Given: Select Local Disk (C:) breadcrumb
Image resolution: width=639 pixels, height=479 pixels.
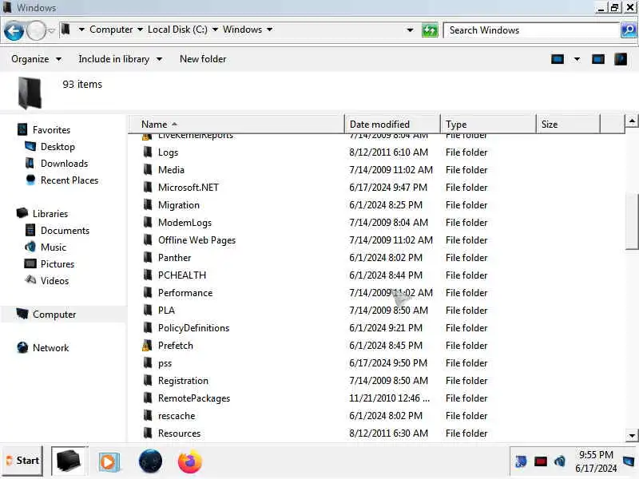Looking at the screenshot, I should click(177, 30).
